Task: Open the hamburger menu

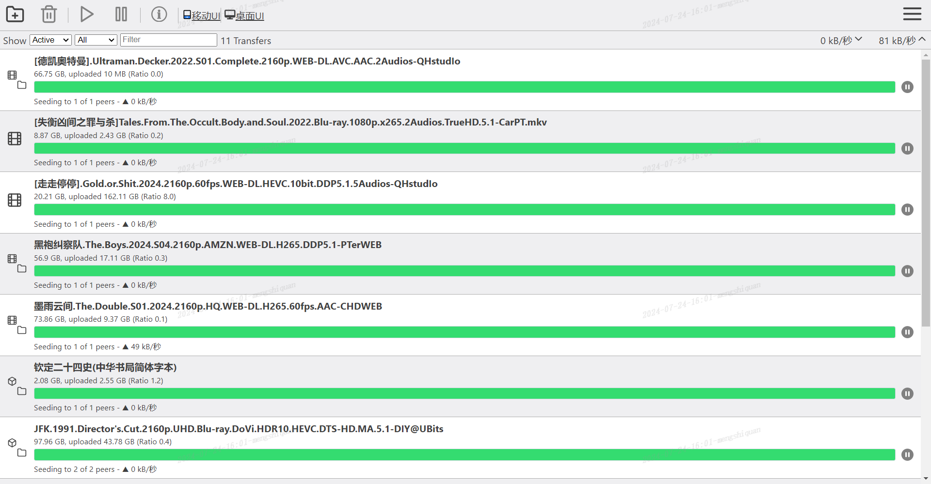Action: pyautogui.click(x=912, y=14)
